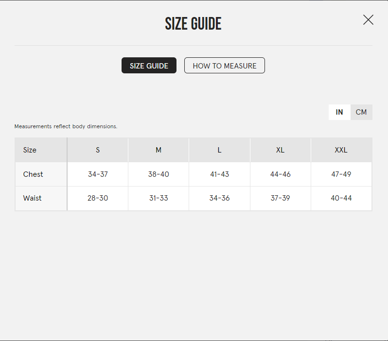Image resolution: width=388 pixels, height=341 pixels.
Task: Select the 38-40 chest measurement cell
Action: click(159, 174)
